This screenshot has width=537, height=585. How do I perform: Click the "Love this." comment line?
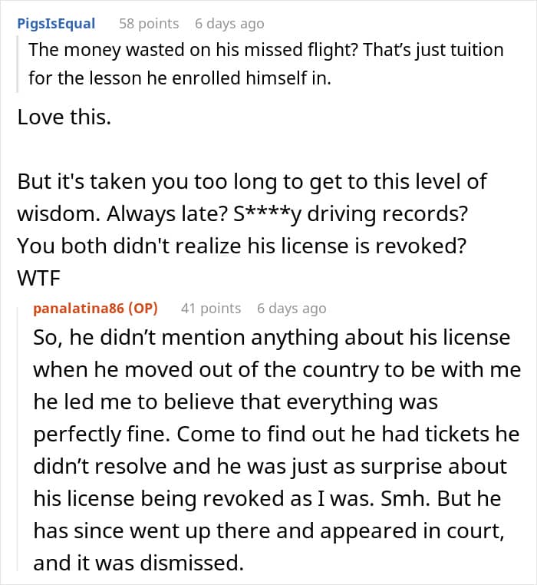pyautogui.click(x=64, y=118)
